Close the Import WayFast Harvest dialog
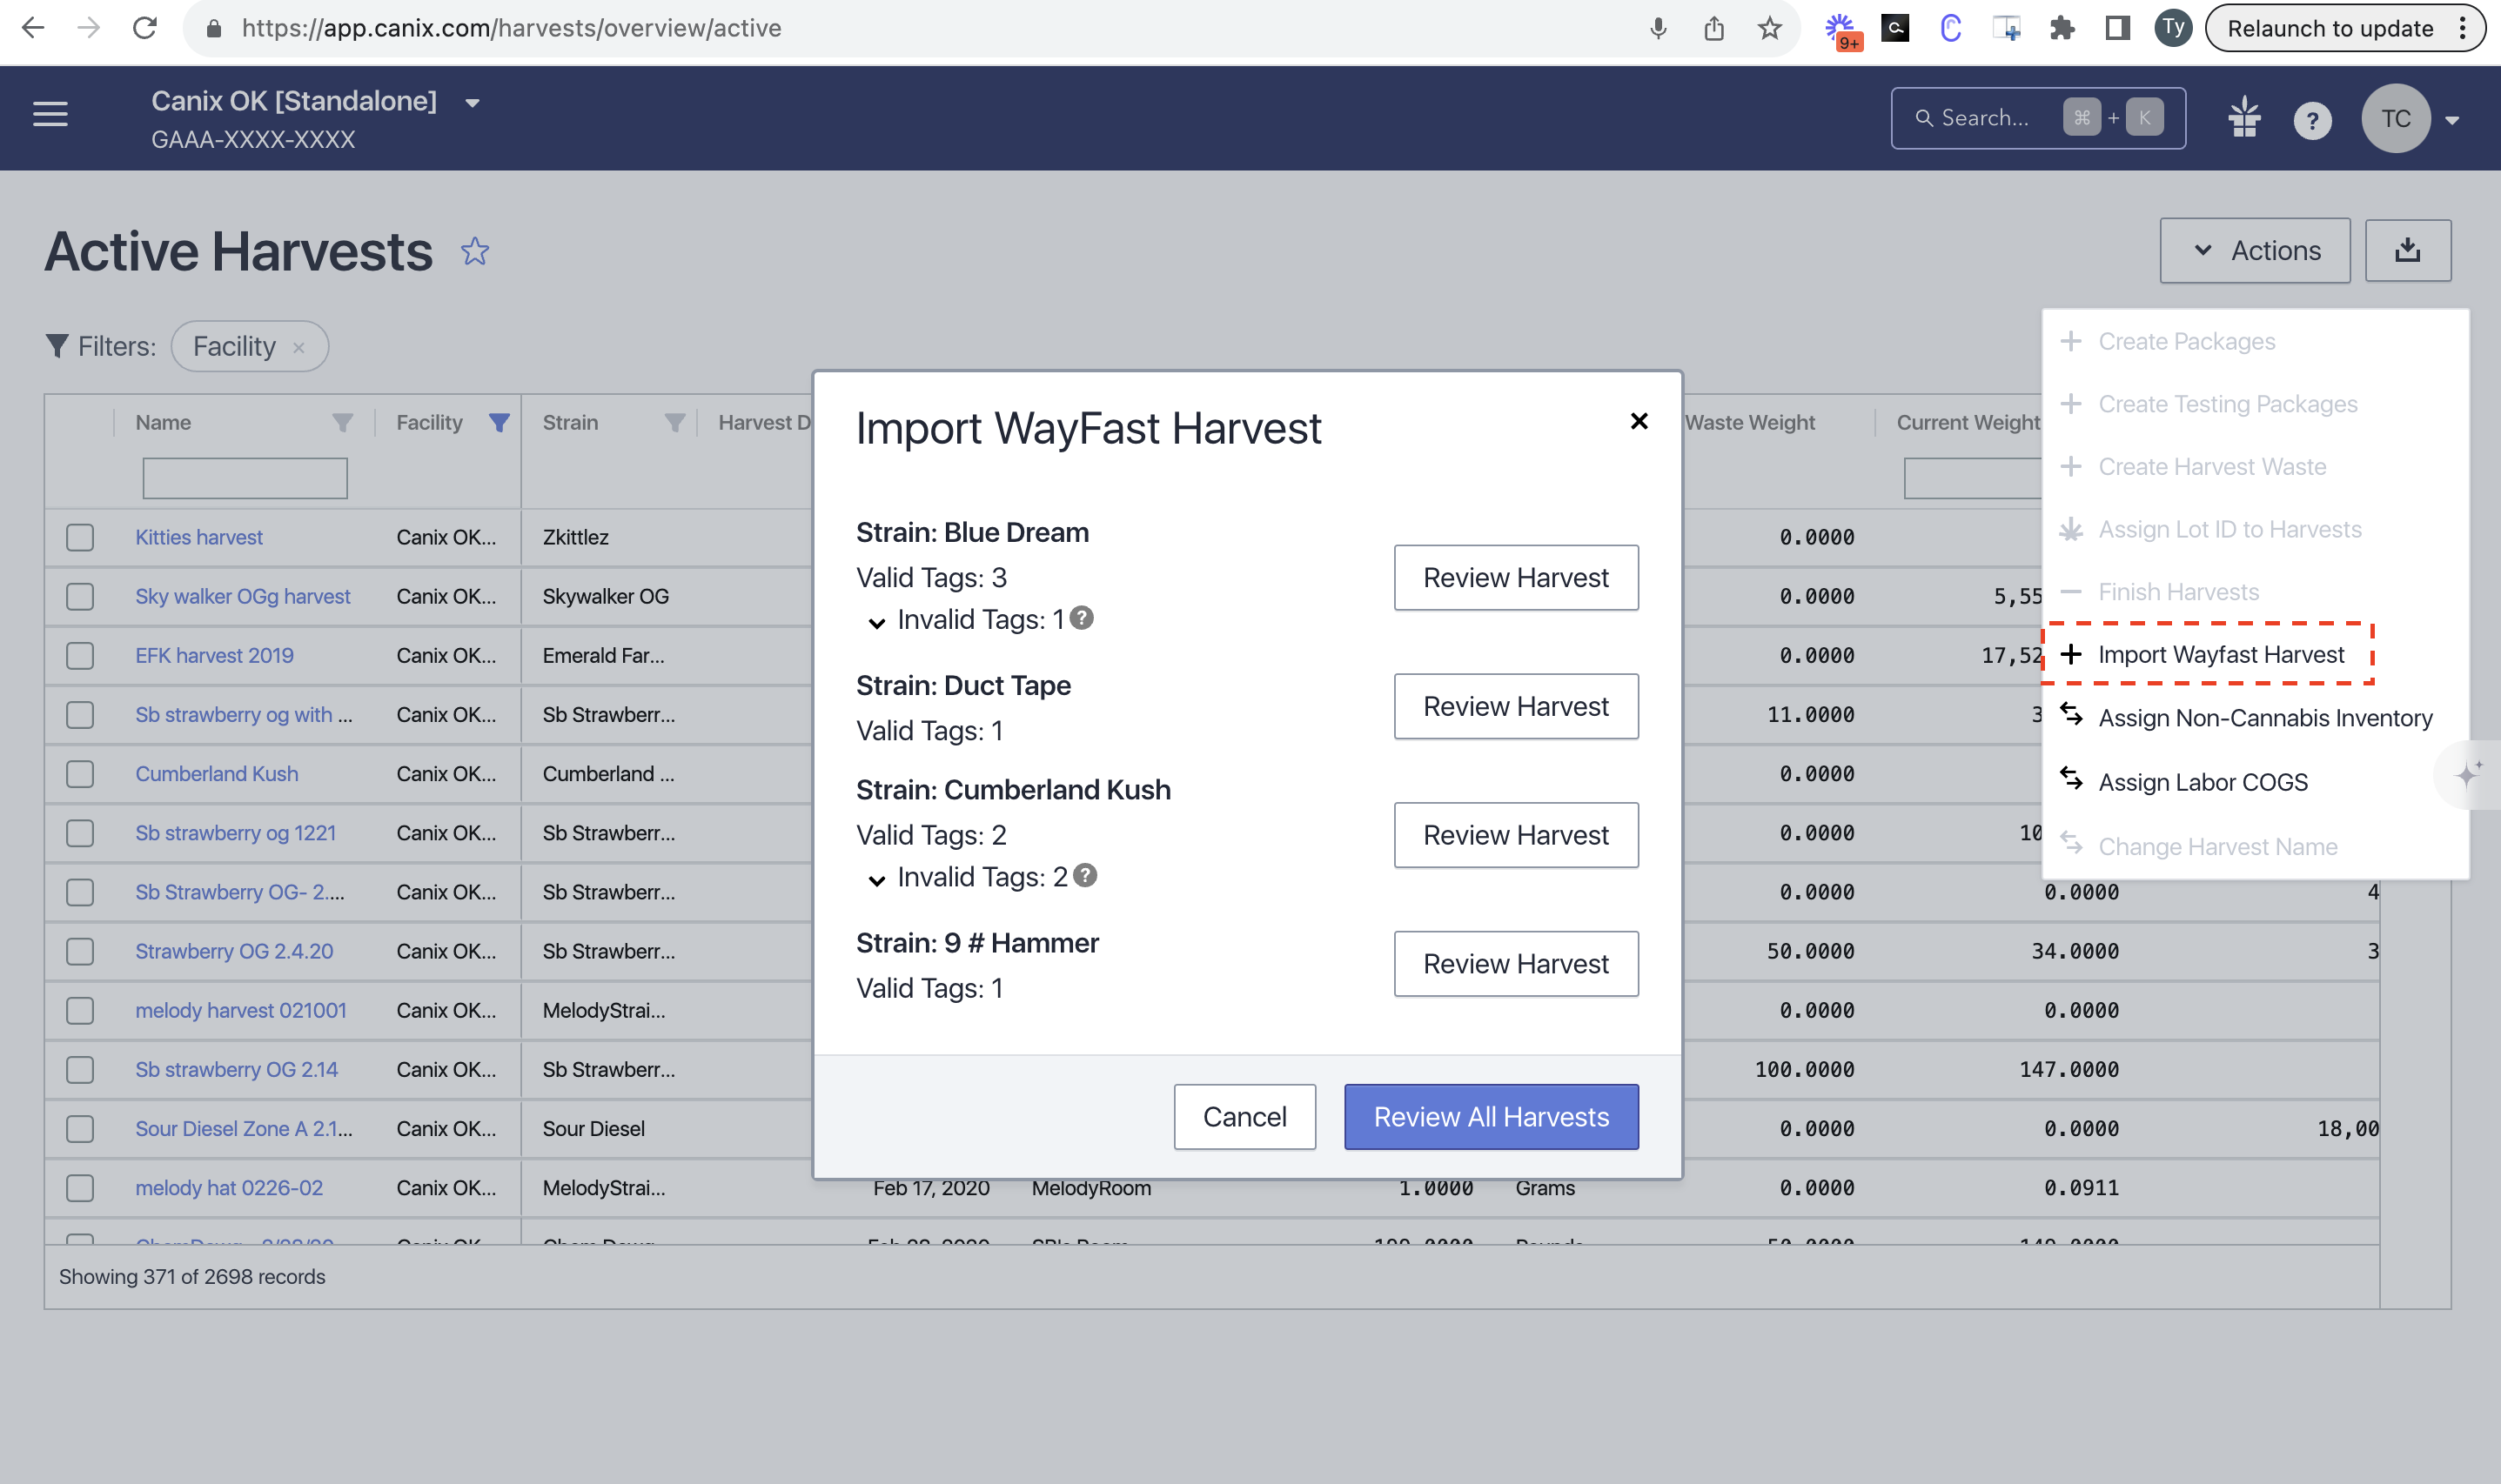This screenshot has height=1484, width=2501. click(x=1639, y=421)
